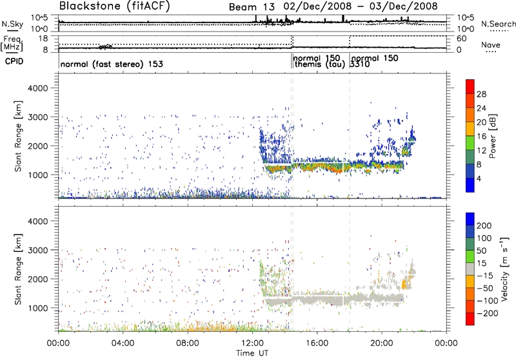
Task: Click the 'CPID' row label
Action: click(14, 61)
